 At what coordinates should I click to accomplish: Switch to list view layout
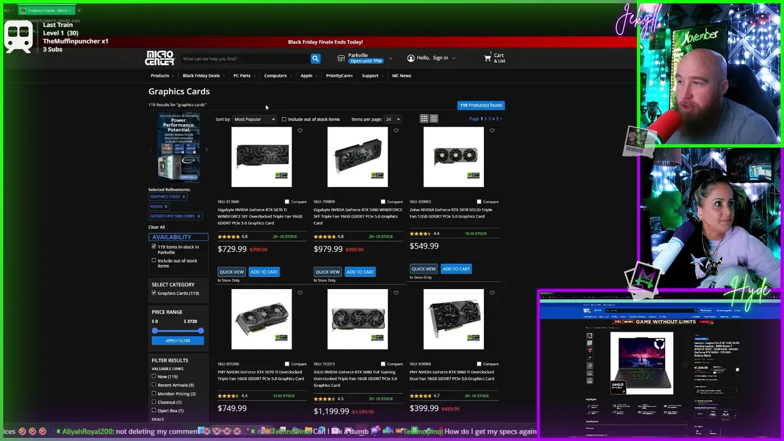click(434, 119)
